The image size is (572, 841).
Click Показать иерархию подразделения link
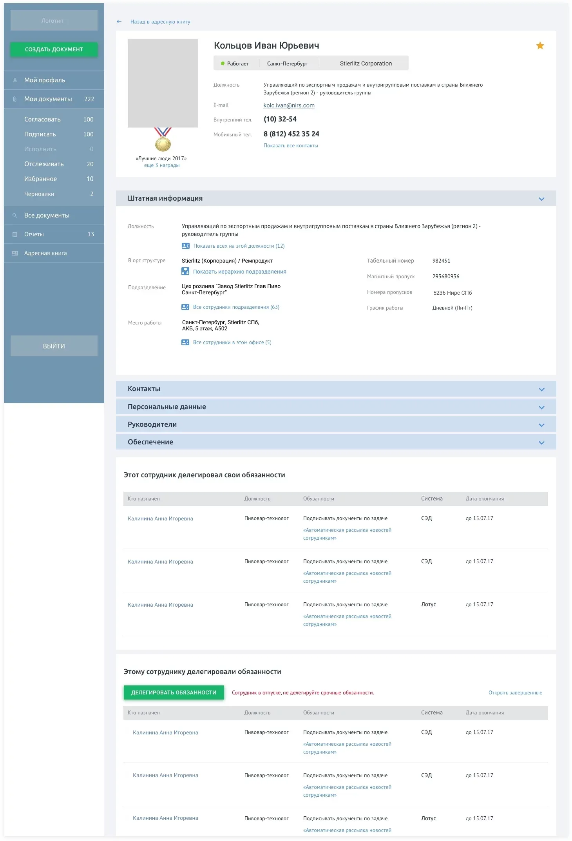pos(240,272)
